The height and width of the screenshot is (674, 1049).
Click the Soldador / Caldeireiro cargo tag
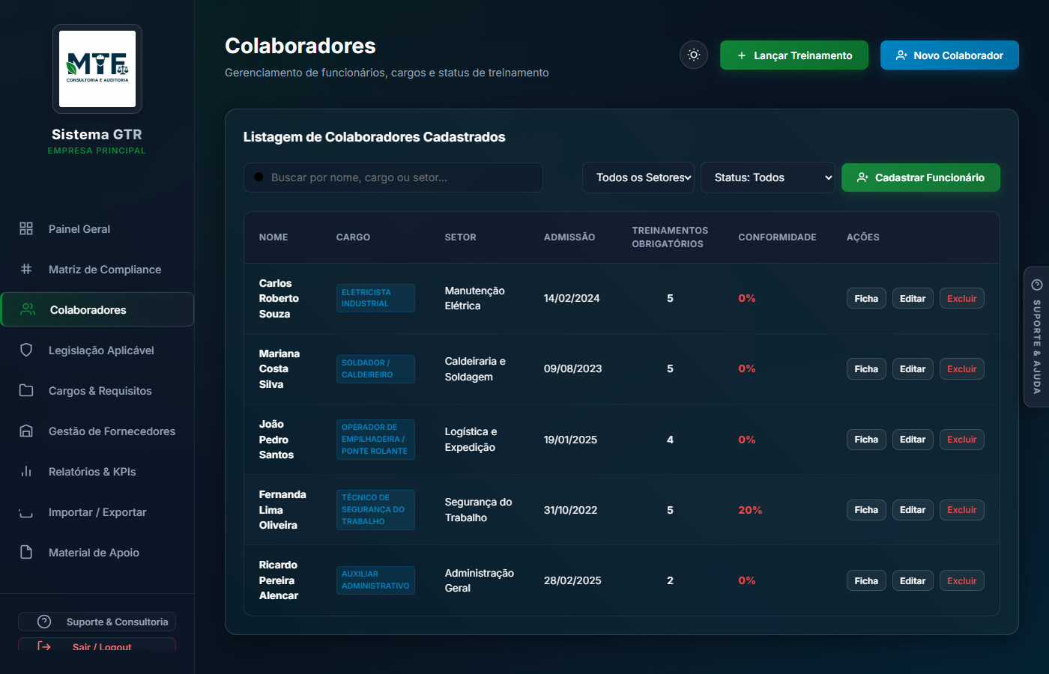click(375, 368)
